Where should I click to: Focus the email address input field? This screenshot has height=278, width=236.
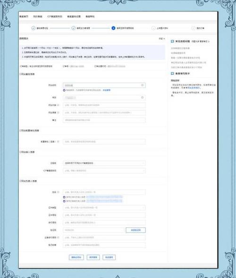104,245
